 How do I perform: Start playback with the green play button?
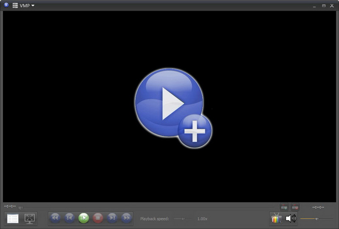tap(83, 218)
